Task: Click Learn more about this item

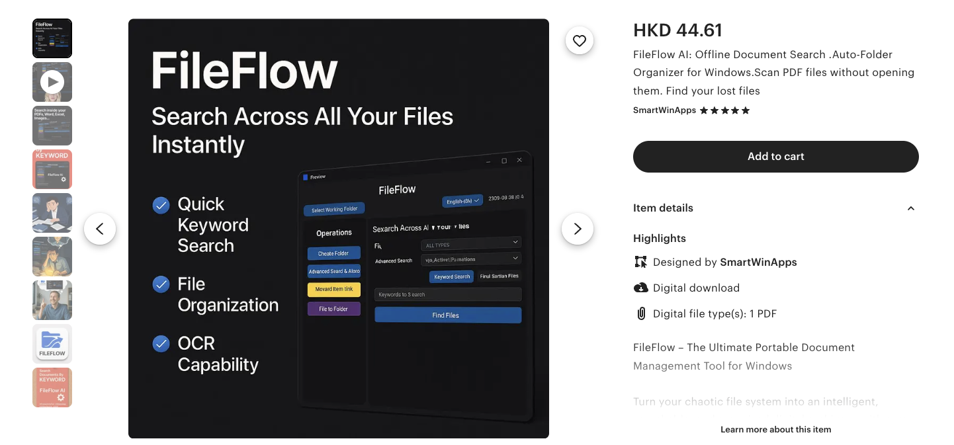Action: [x=775, y=429]
